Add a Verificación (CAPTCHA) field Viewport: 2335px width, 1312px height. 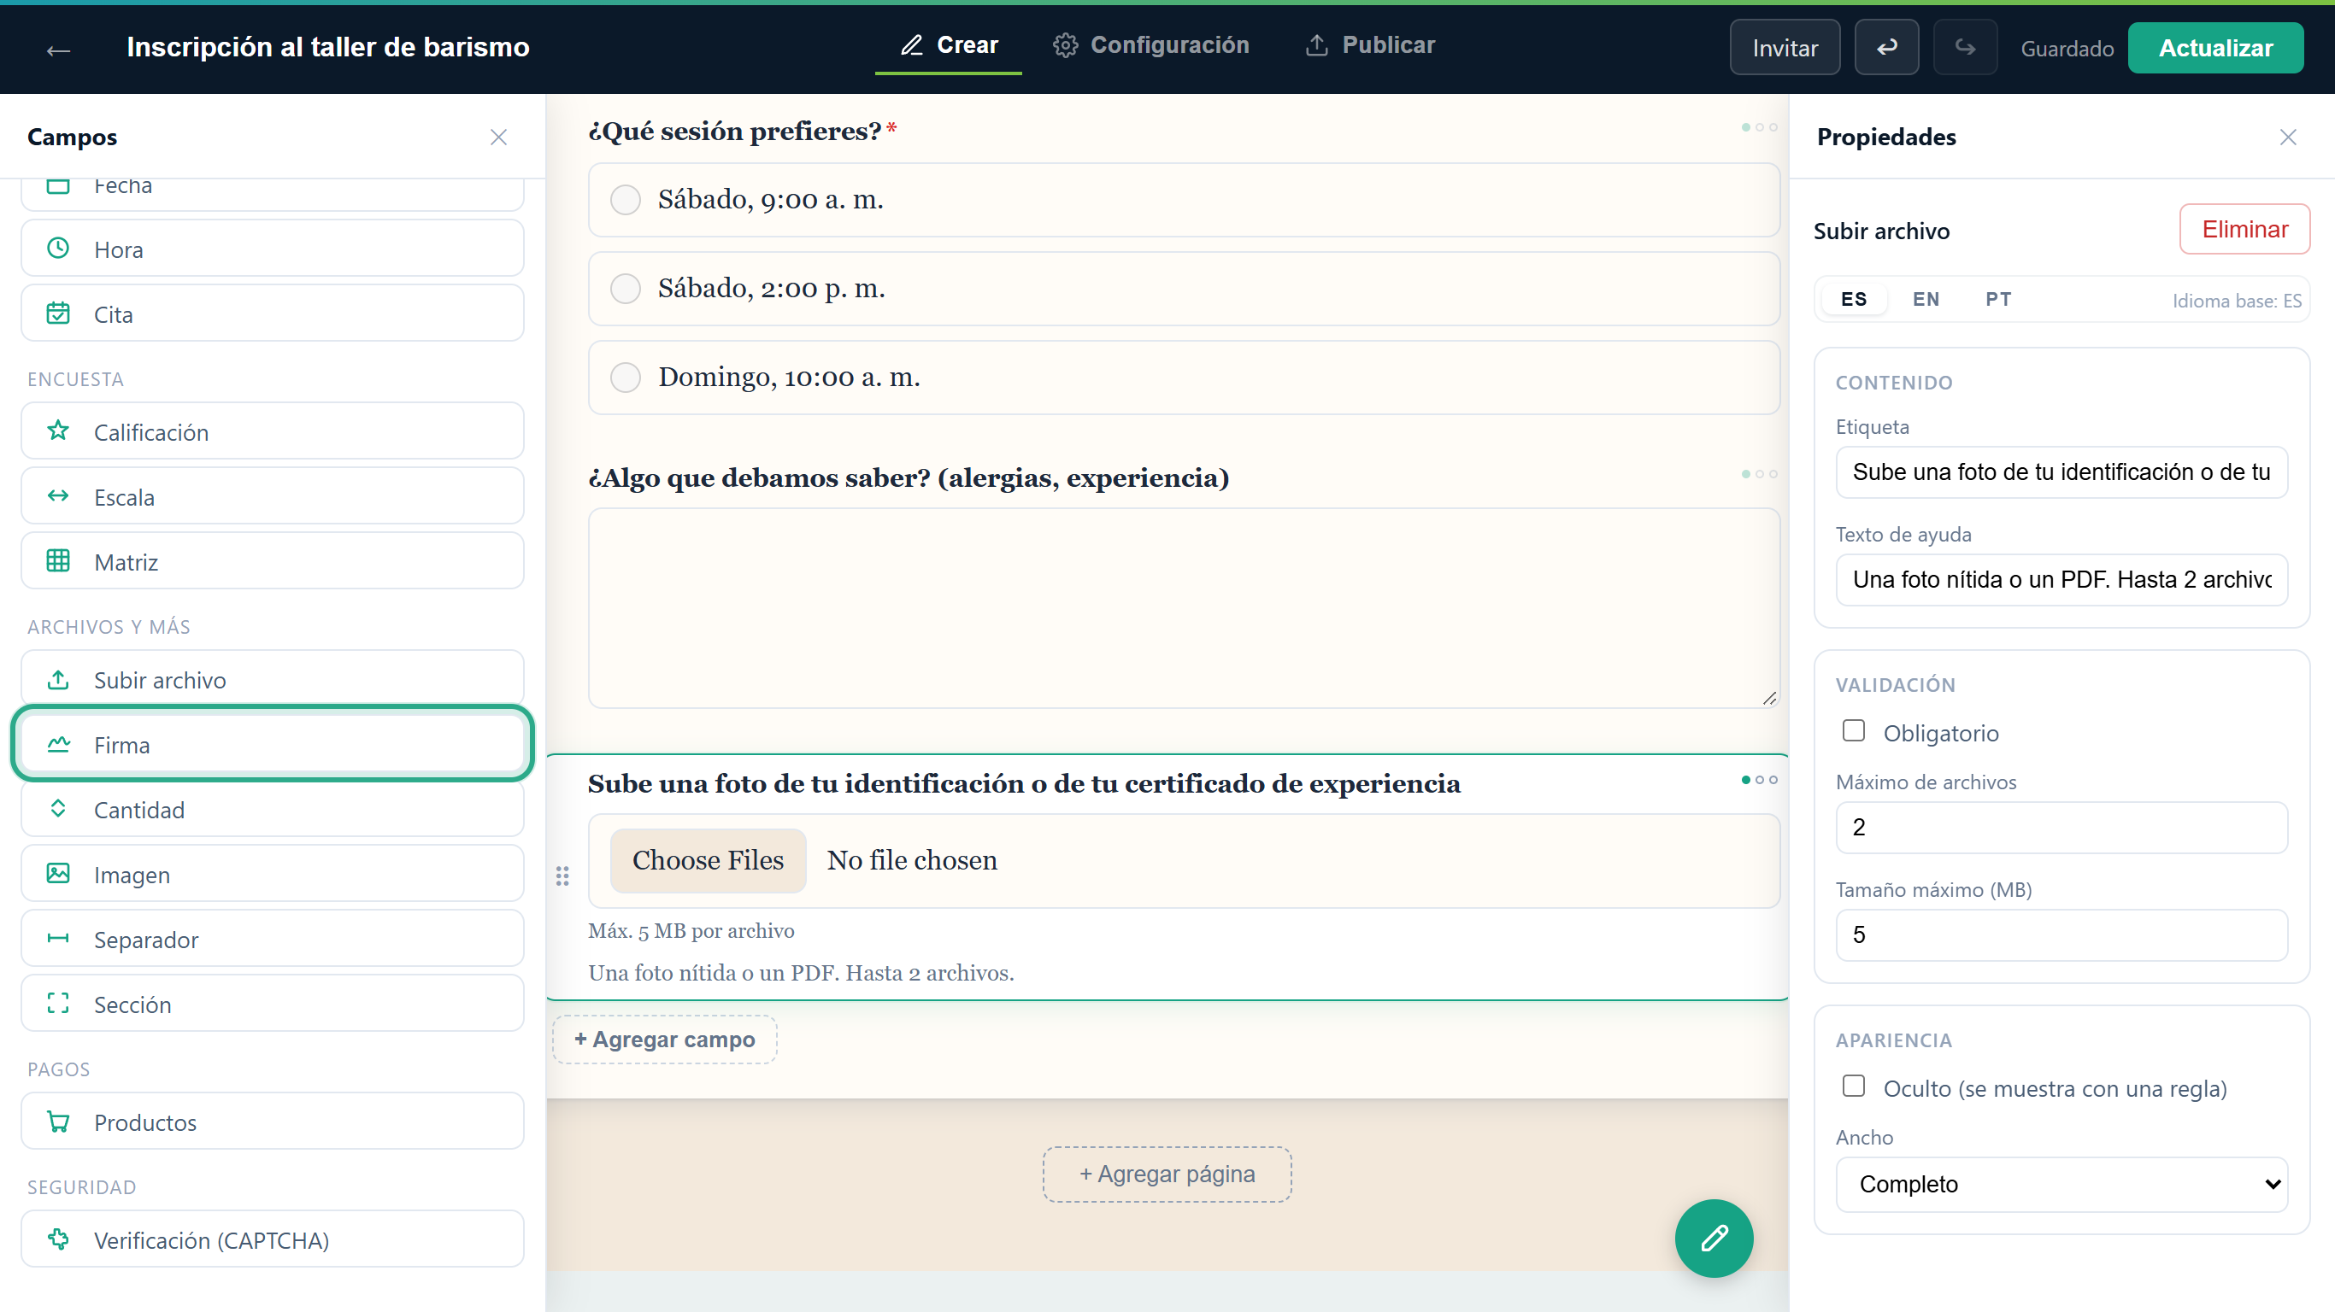(x=272, y=1239)
